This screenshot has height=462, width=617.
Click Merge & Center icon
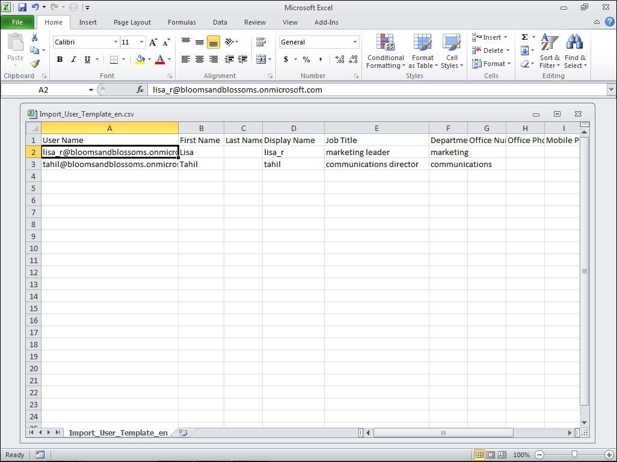[261, 59]
